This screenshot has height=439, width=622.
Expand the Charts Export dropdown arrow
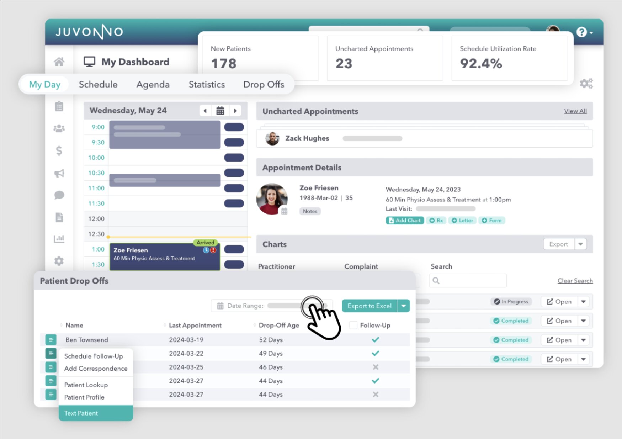pos(580,244)
